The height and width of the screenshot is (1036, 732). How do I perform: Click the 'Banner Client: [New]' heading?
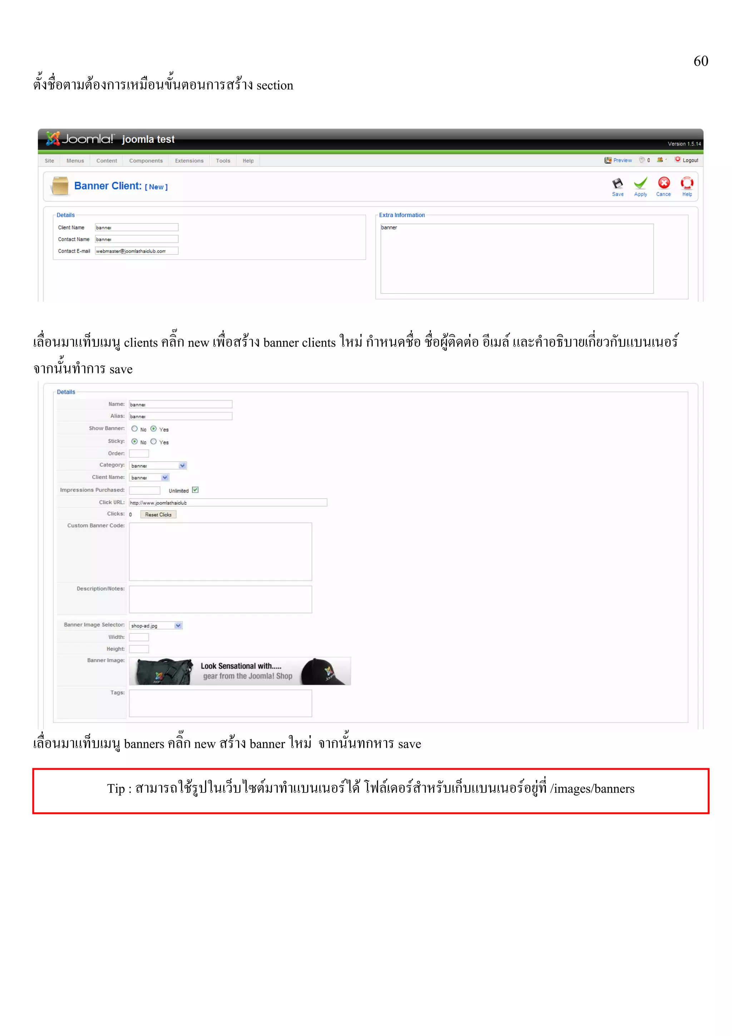(121, 186)
